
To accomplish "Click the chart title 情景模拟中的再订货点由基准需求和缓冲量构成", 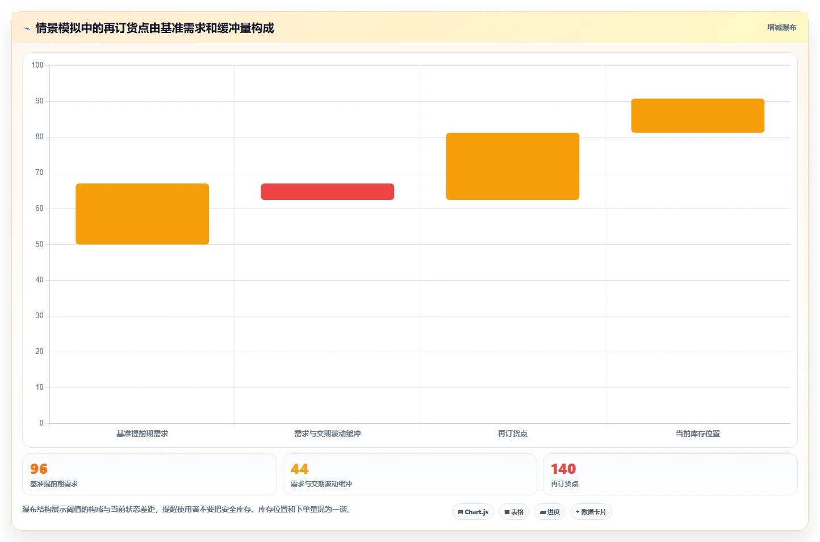I will (154, 28).
